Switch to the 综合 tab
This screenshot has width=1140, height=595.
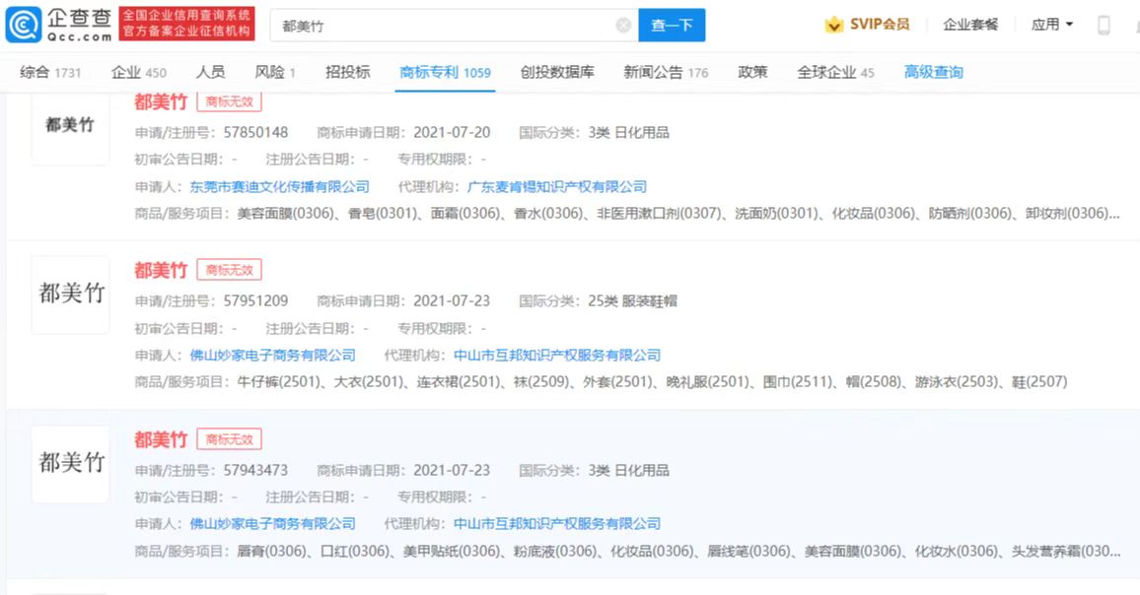click(50, 72)
